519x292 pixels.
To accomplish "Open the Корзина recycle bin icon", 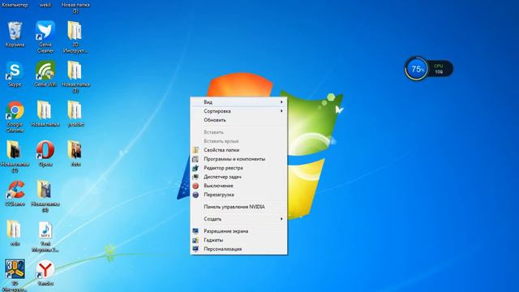I will point(15,32).
